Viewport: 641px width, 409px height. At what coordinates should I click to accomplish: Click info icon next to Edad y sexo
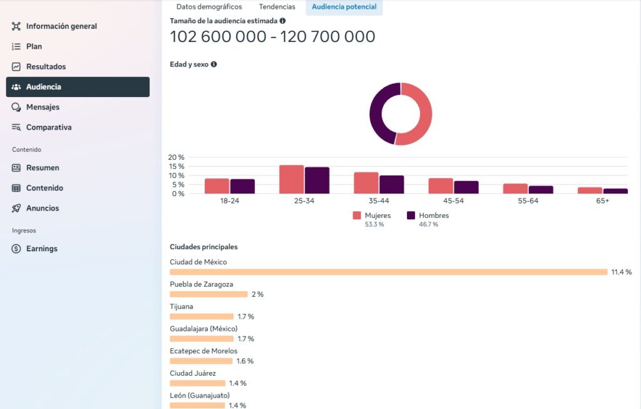pos(214,64)
